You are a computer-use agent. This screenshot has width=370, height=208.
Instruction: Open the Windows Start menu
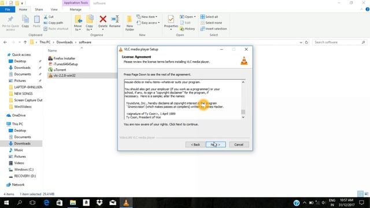point(6,203)
